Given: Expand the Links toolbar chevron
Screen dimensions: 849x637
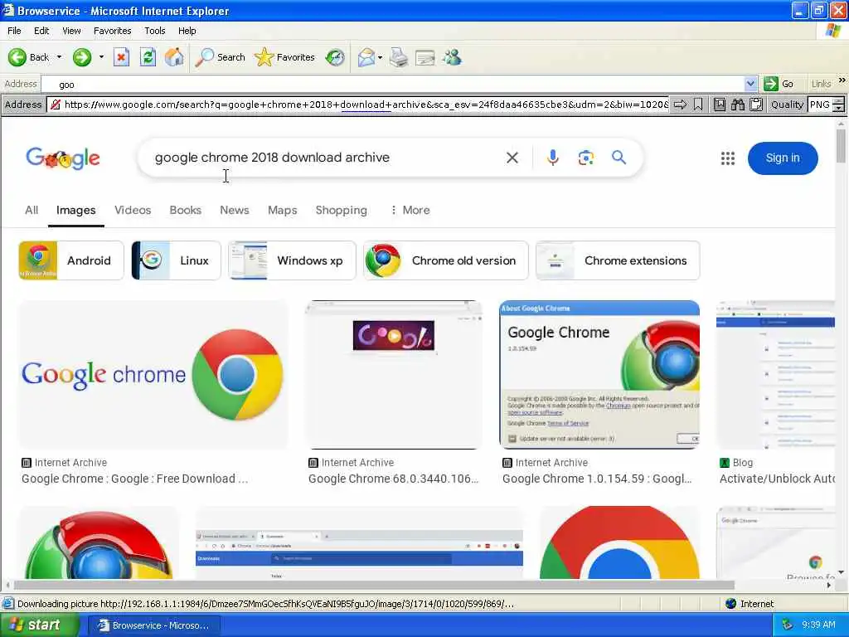Looking at the screenshot, I should [x=842, y=80].
